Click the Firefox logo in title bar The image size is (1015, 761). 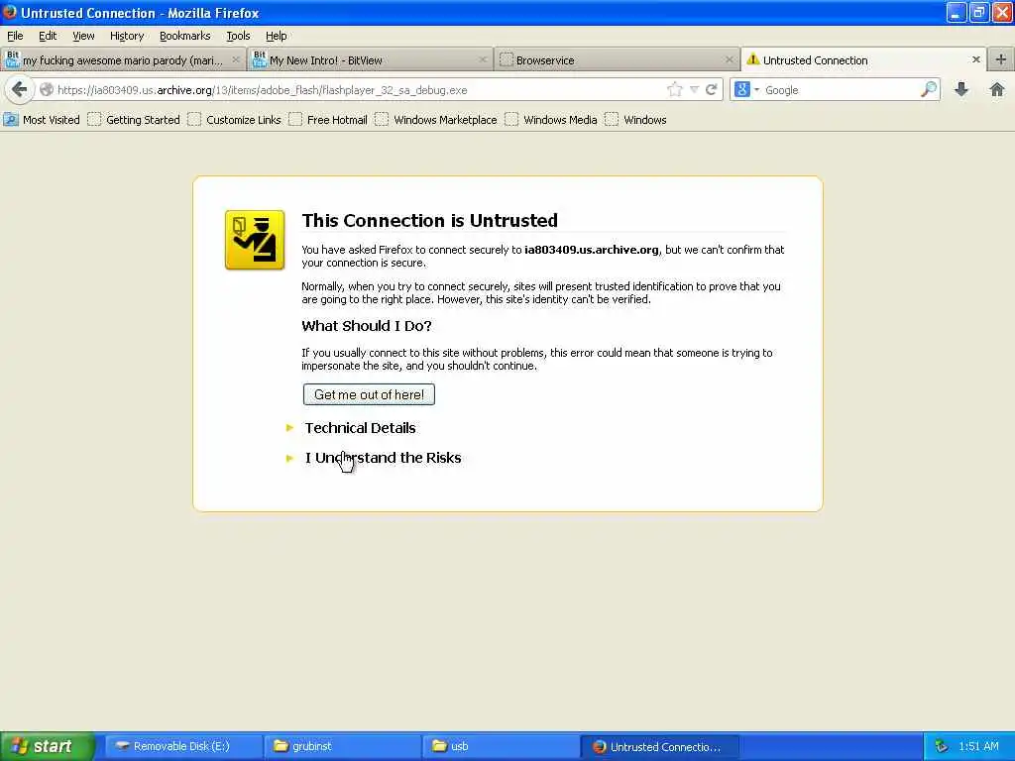10,12
